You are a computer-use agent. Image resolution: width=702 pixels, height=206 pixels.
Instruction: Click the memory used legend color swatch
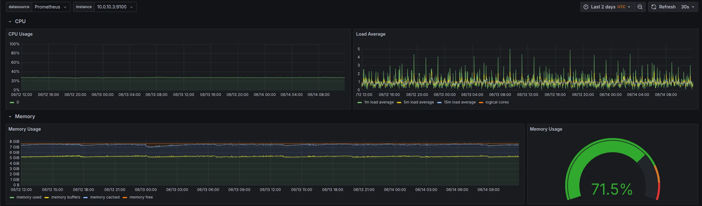click(x=12, y=198)
